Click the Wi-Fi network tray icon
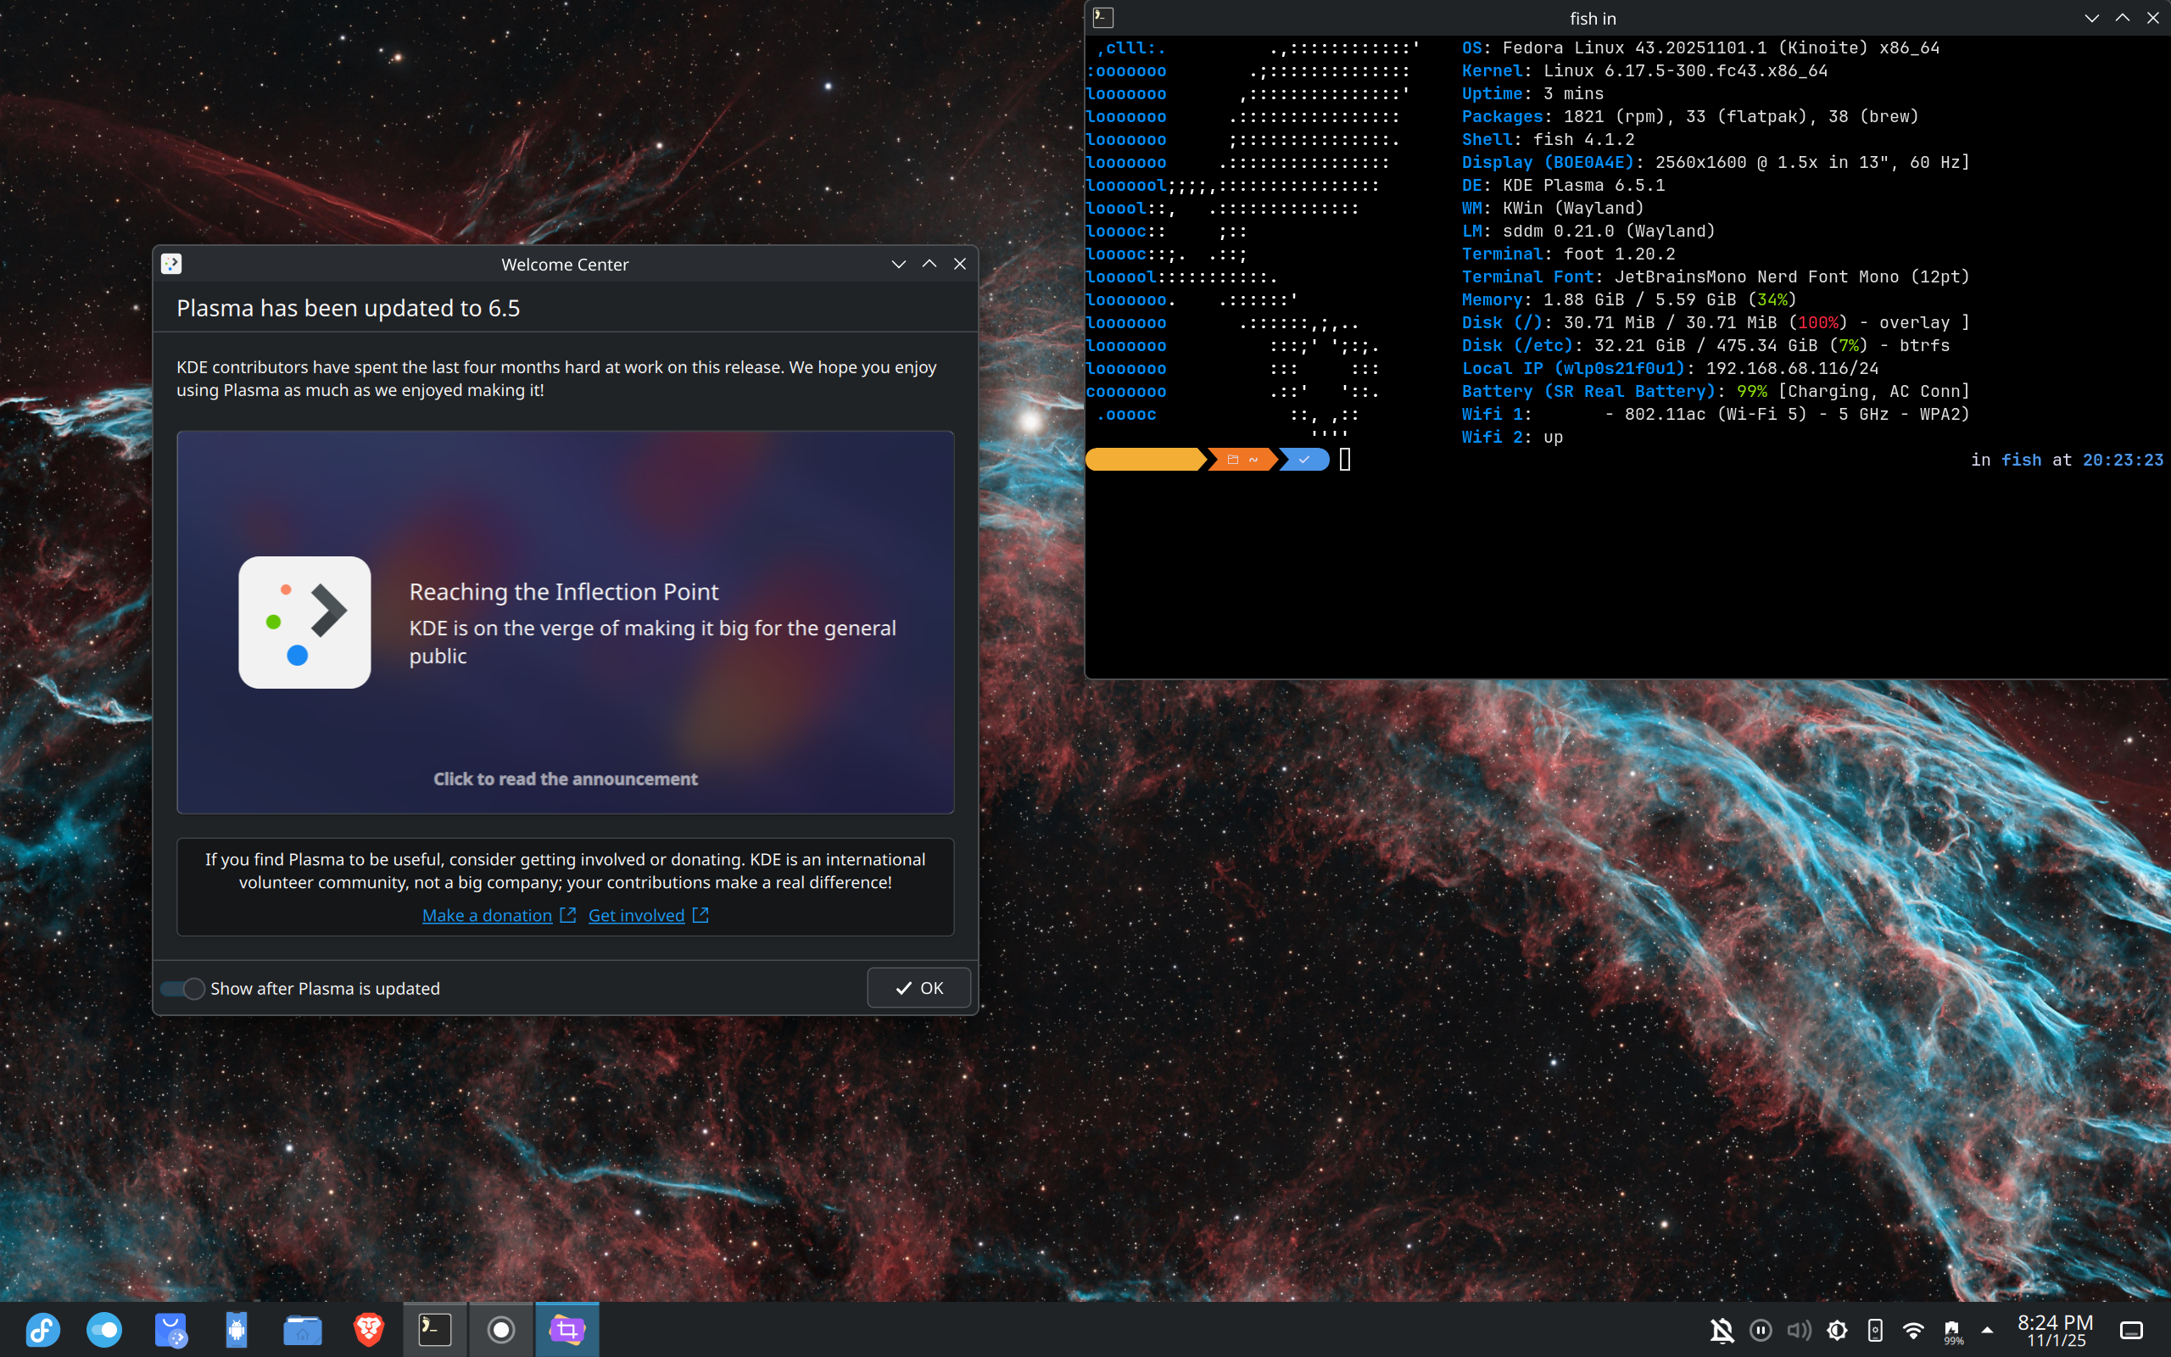 tap(1912, 1330)
